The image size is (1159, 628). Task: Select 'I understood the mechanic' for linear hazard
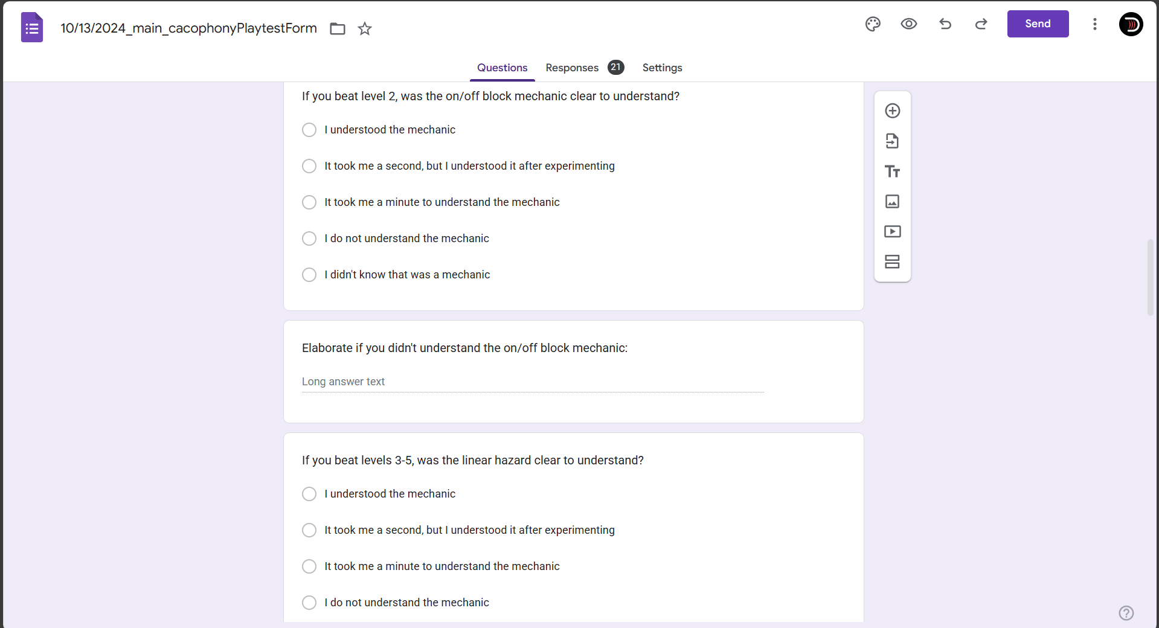tap(309, 494)
